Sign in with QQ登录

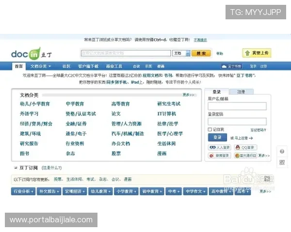click(x=245, y=147)
